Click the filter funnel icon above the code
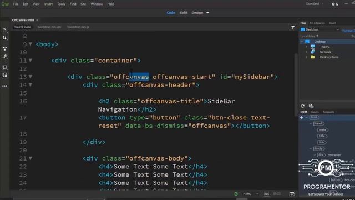Viewport: 355px width, 200px height. point(293,27)
